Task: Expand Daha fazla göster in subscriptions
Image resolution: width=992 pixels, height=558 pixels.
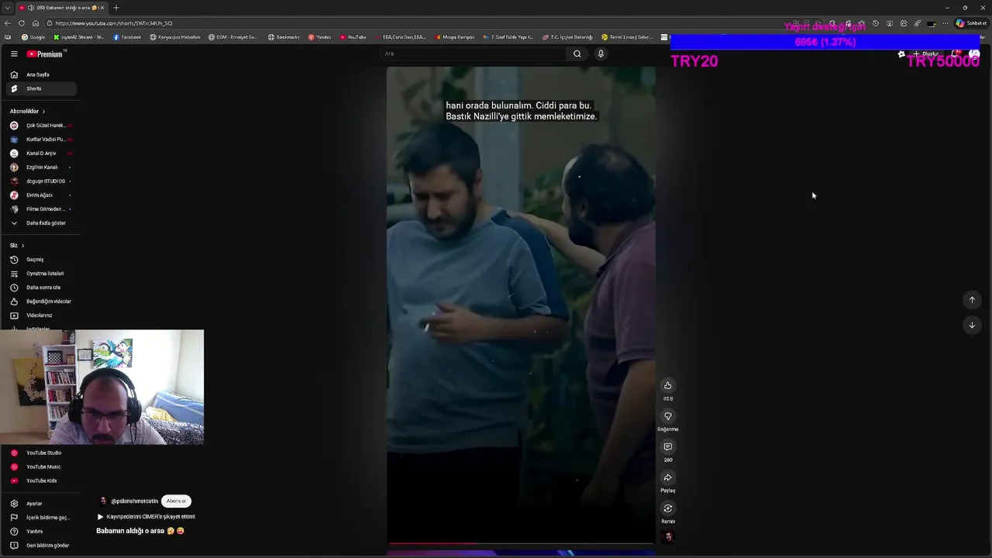Action: click(x=40, y=223)
